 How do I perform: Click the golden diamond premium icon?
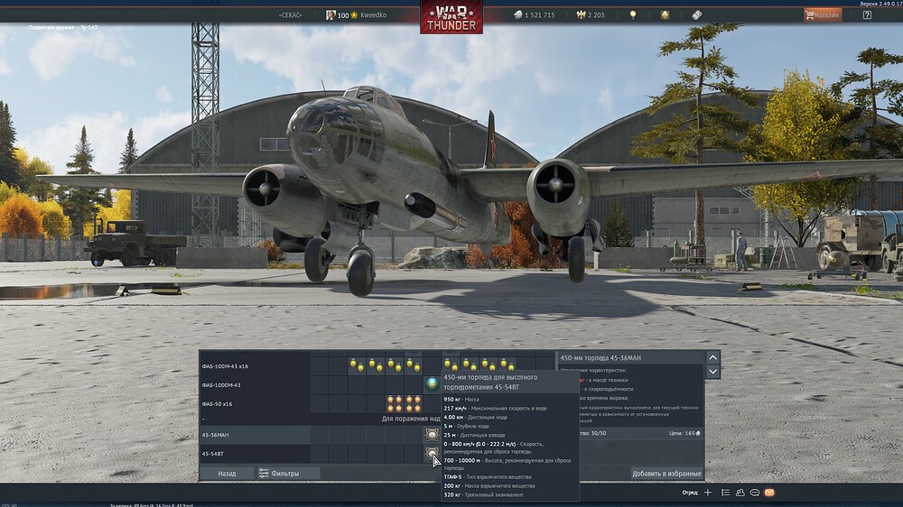coord(666,15)
